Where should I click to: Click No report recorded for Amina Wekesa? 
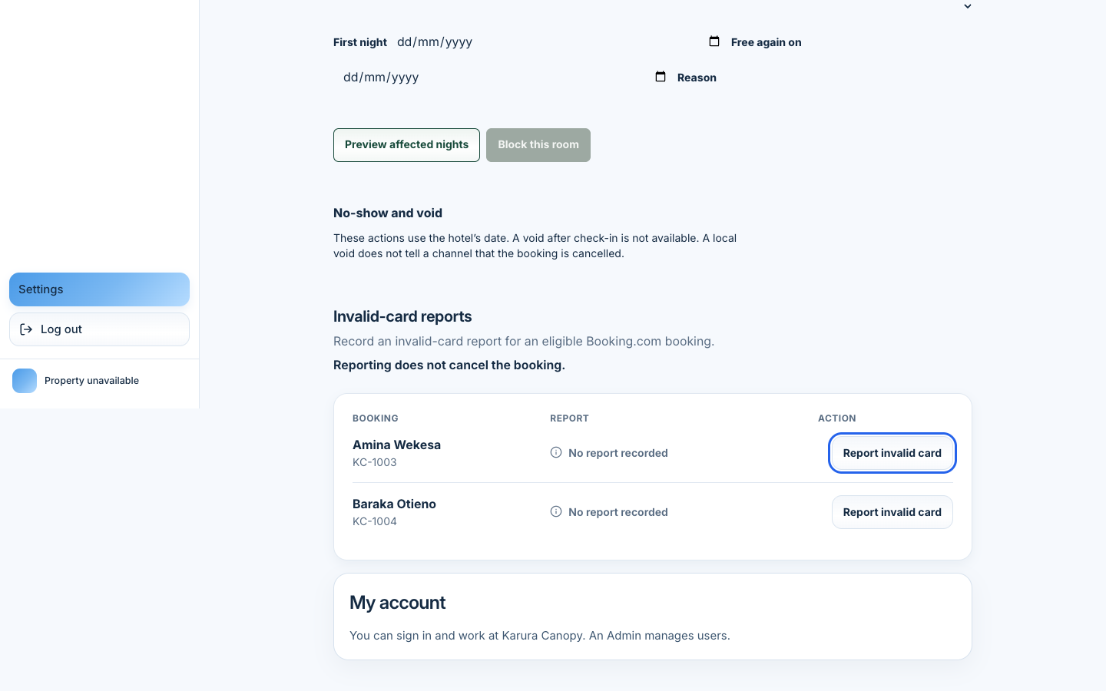(x=618, y=453)
